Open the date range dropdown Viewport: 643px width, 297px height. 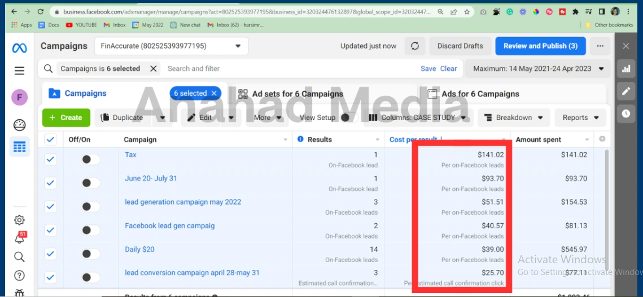point(539,69)
